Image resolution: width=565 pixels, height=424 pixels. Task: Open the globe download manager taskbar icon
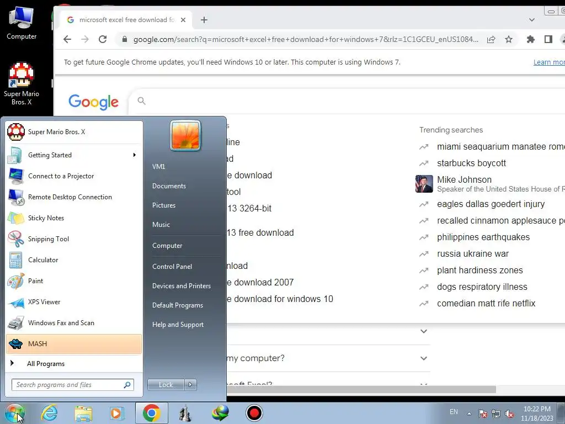[x=220, y=413]
